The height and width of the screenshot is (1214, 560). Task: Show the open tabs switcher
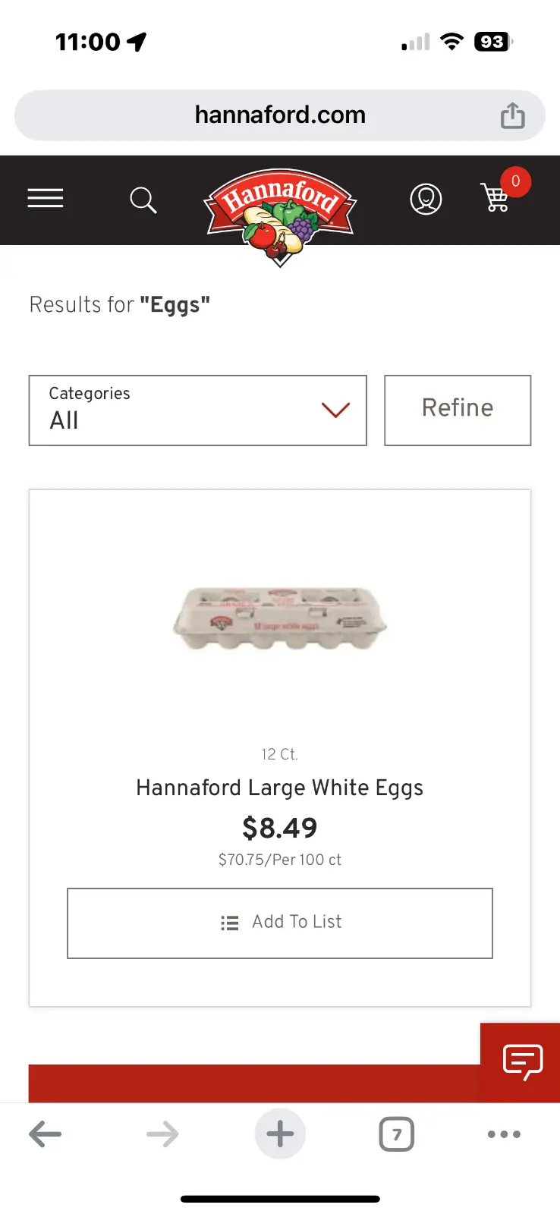396,1134
